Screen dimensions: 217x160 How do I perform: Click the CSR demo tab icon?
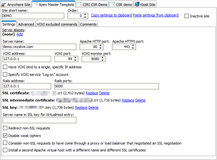(x=112, y=4)
